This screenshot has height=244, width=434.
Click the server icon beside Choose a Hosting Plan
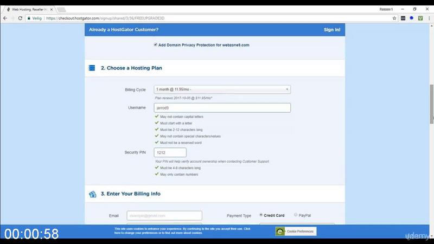pyautogui.click(x=92, y=68)
